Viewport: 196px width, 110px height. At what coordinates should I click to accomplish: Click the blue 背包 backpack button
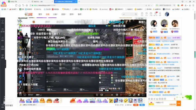(x=142, y=105)
